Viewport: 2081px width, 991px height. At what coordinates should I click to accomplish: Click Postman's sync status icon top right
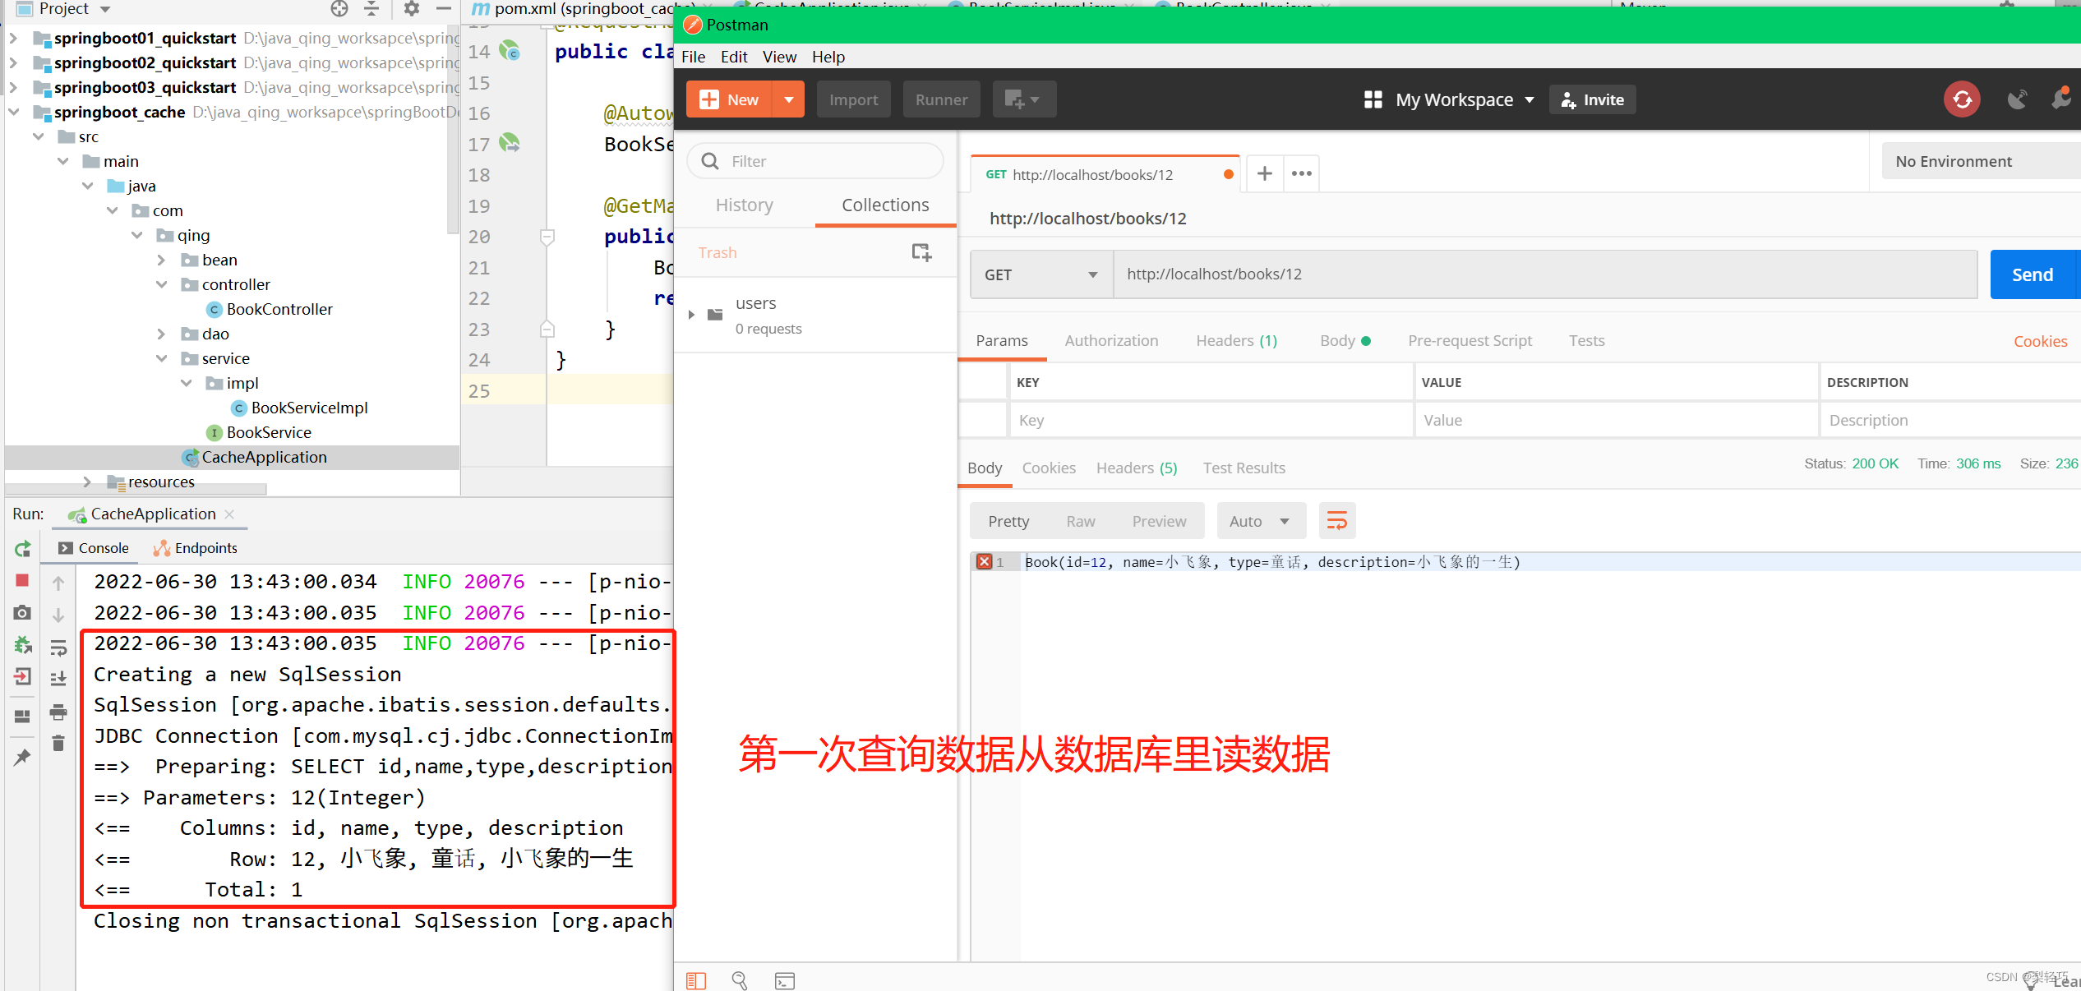1962,99
